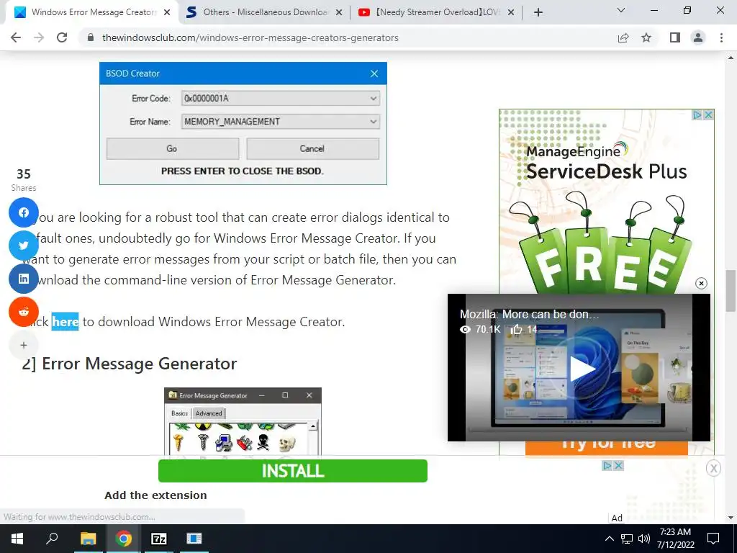This screenshot has width=737, height=553.
Task: Click the Mozilla video title text
Action: click(529, 314)
